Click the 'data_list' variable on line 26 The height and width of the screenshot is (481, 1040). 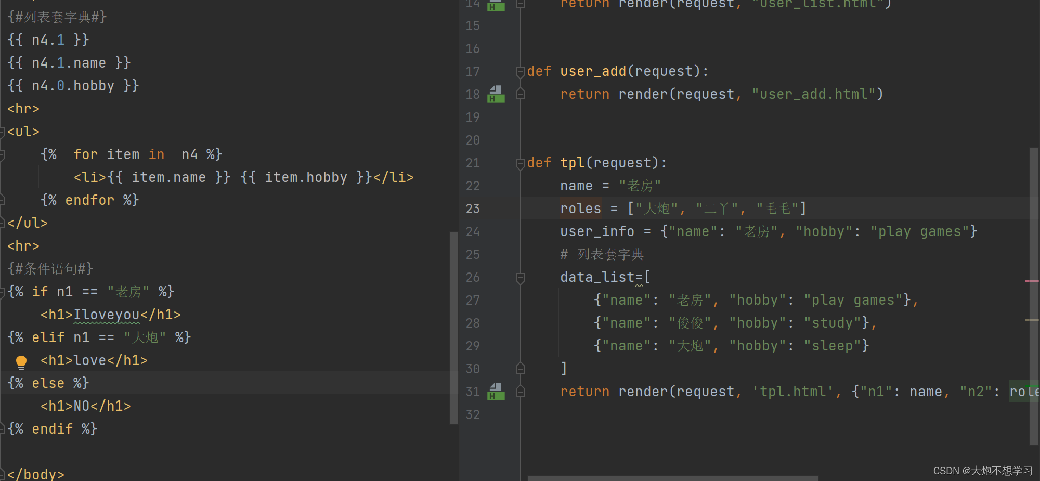597,278
